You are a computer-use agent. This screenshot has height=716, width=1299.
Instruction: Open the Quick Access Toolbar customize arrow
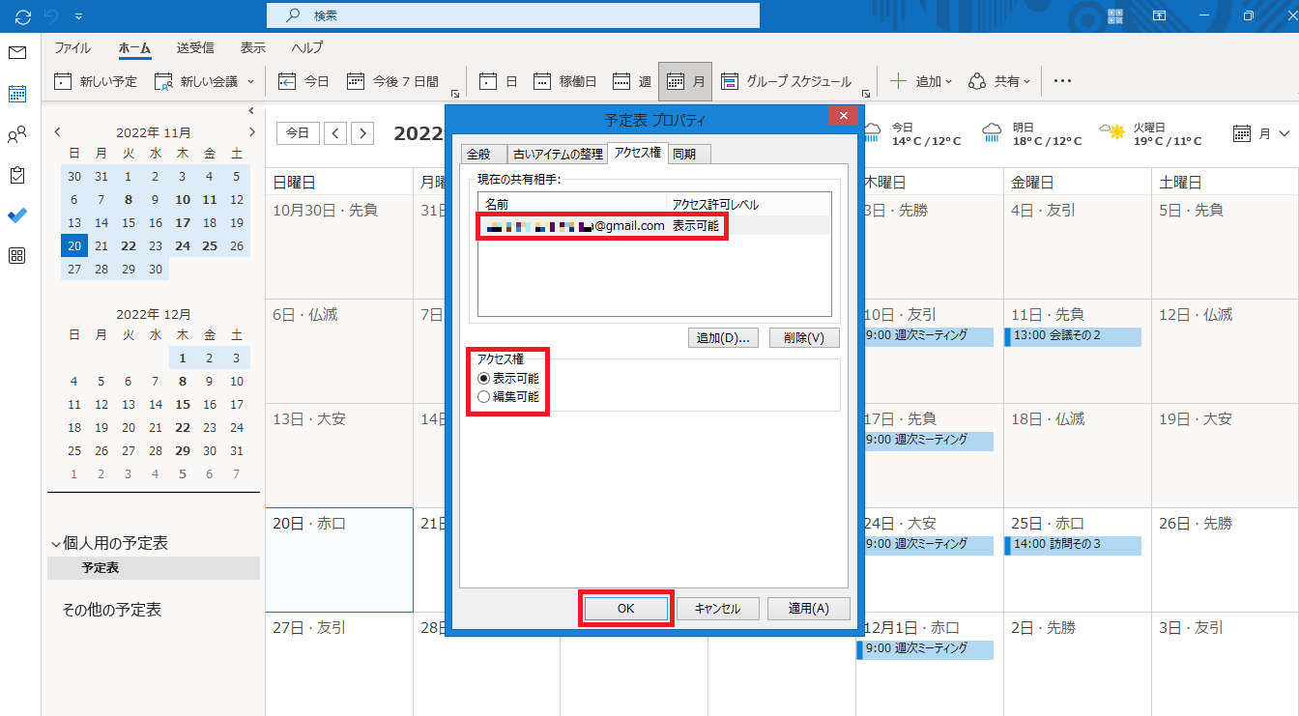tap(78, 15)
